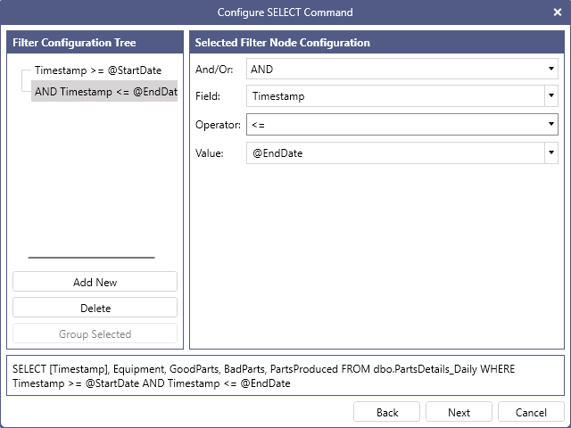Close the Configure SELECT Command dialog
This screenshot has width=571, height=428.
point(557,12)
